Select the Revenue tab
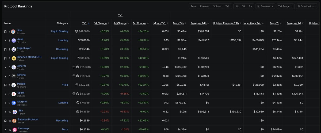 pos(205,6)
